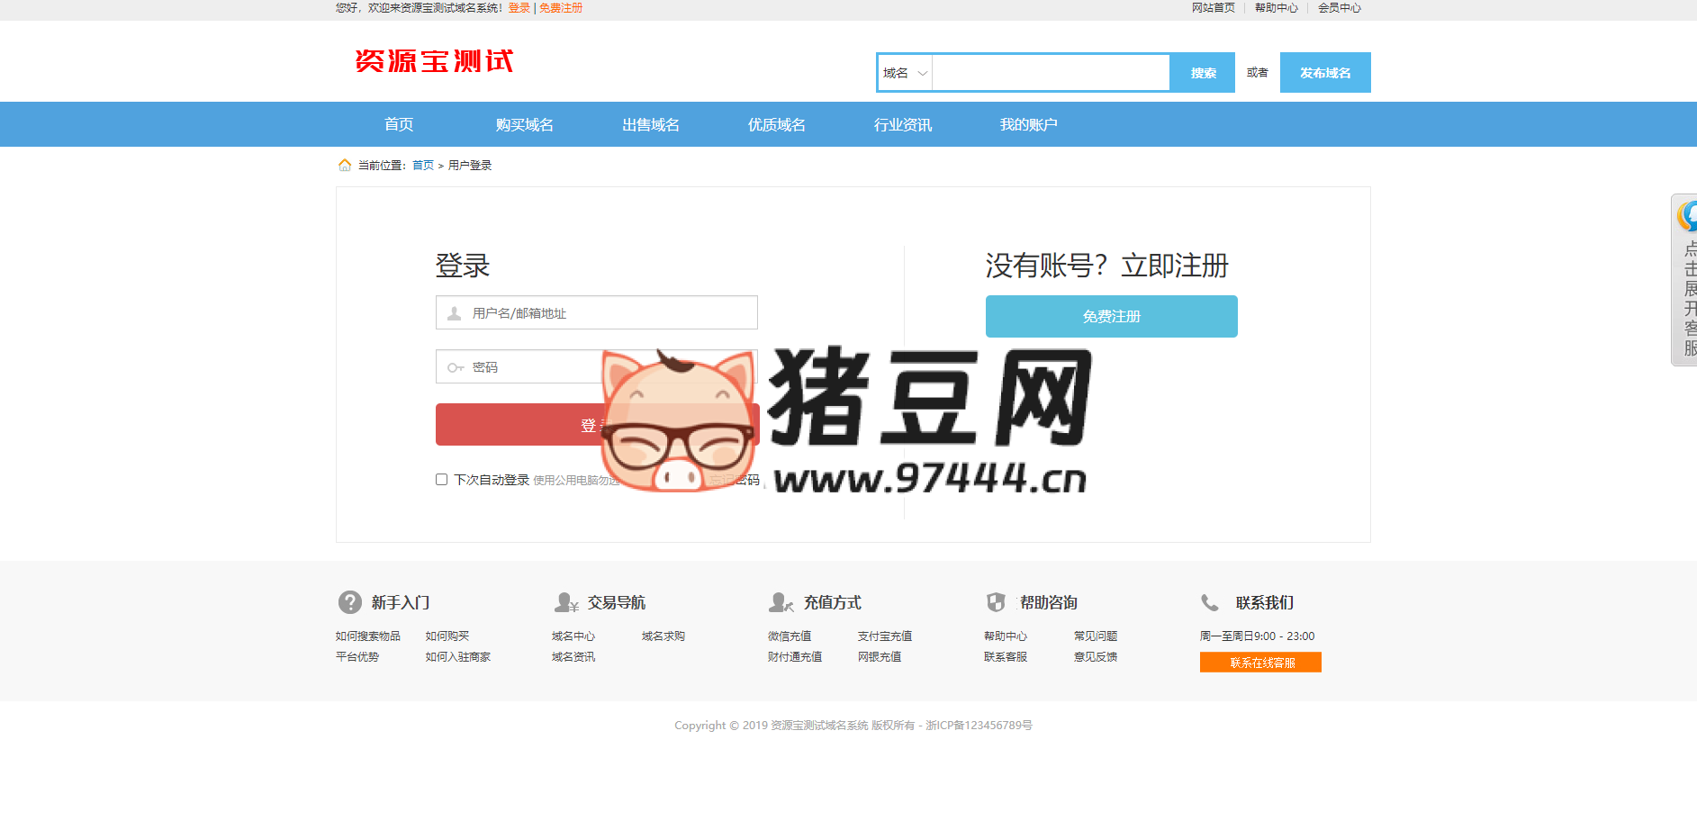Click the person icon beside 交易导航
1697x839 pixels.
click(565, 602)
